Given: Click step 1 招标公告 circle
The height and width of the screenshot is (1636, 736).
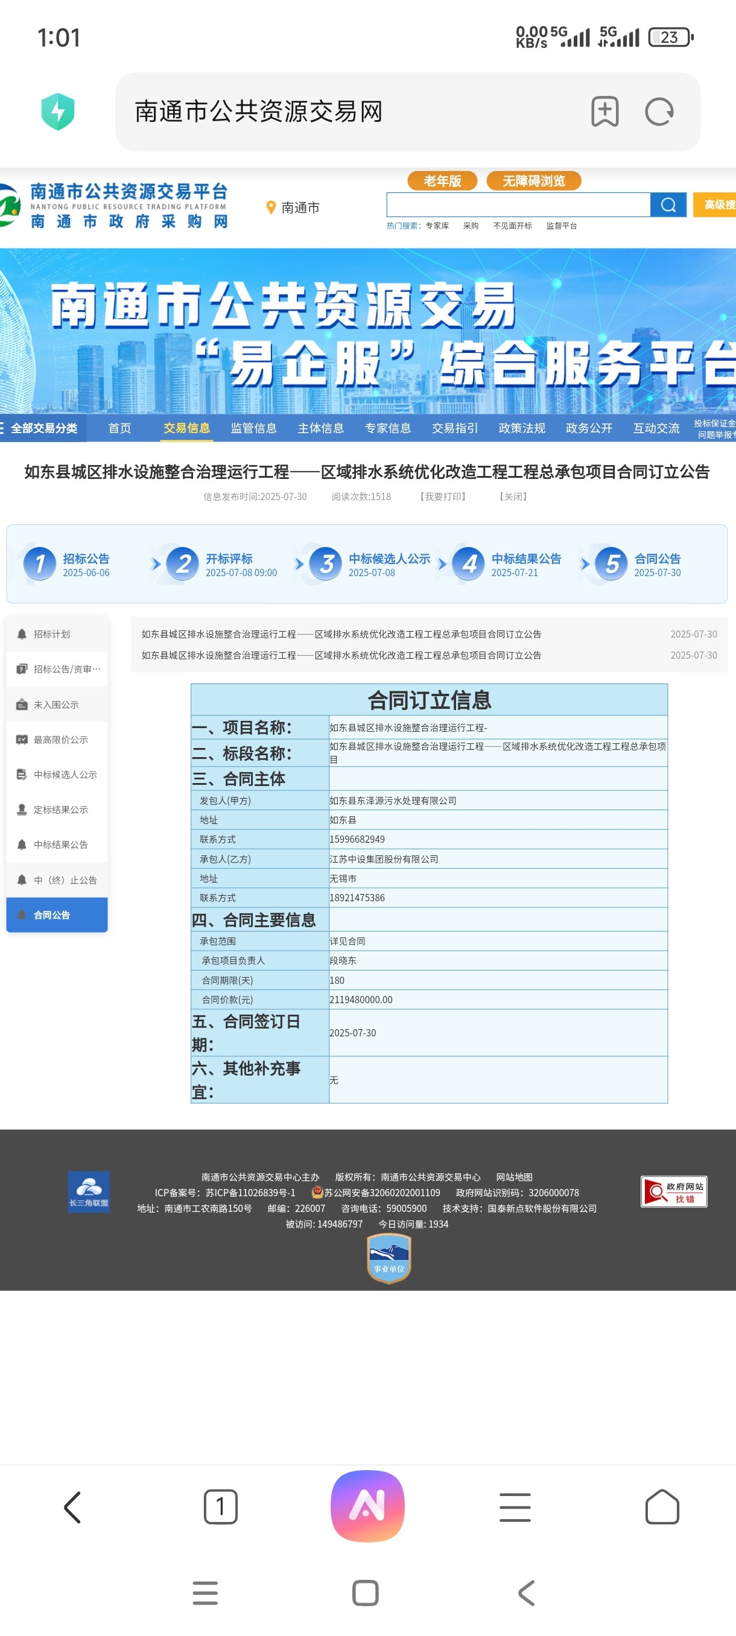Looking at the screenshot, I should point(39,563).
